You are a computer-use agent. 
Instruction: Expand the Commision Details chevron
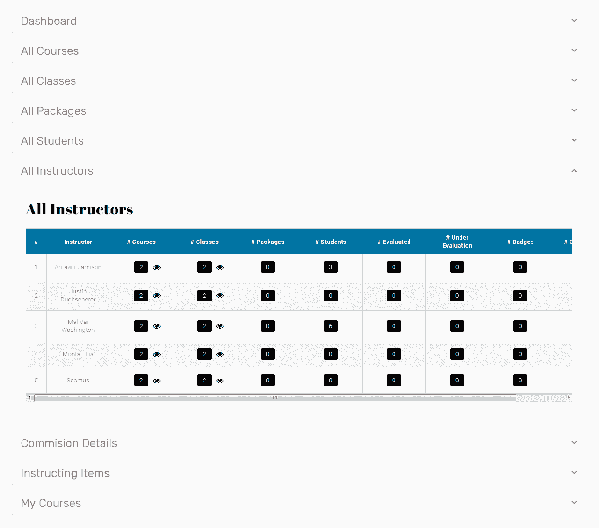(x=574, y=442)
